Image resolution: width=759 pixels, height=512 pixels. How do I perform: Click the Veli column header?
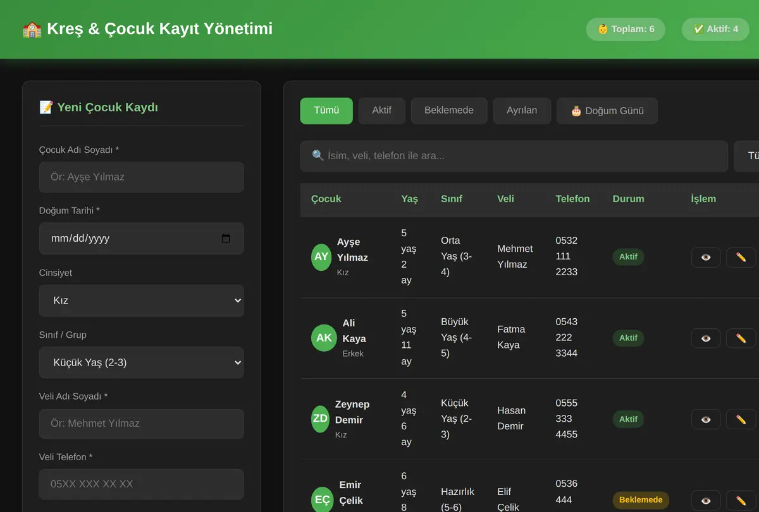tap(505, 199)
